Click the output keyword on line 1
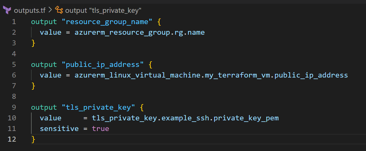366x151 pixels. click(x=44, y=22)
